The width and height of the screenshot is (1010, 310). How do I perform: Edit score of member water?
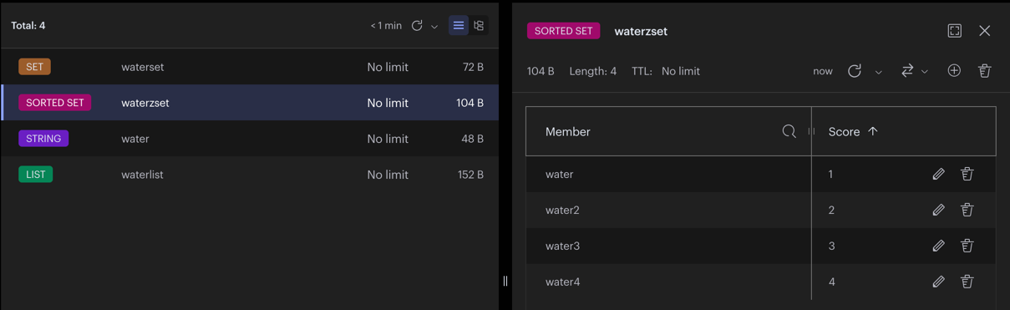[939, 174]
